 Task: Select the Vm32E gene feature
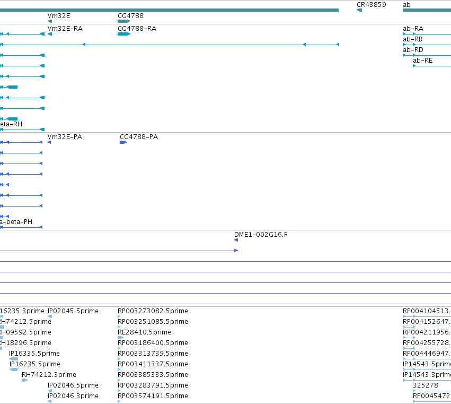50,21
